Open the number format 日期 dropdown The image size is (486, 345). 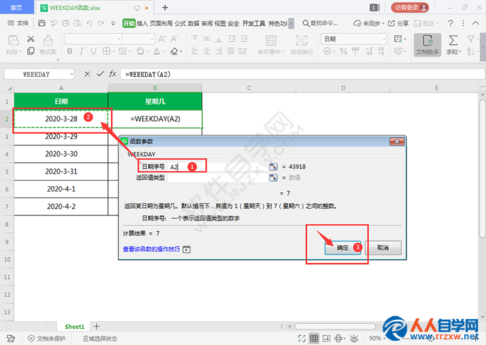pyautogui.click(x=384, y=39)
